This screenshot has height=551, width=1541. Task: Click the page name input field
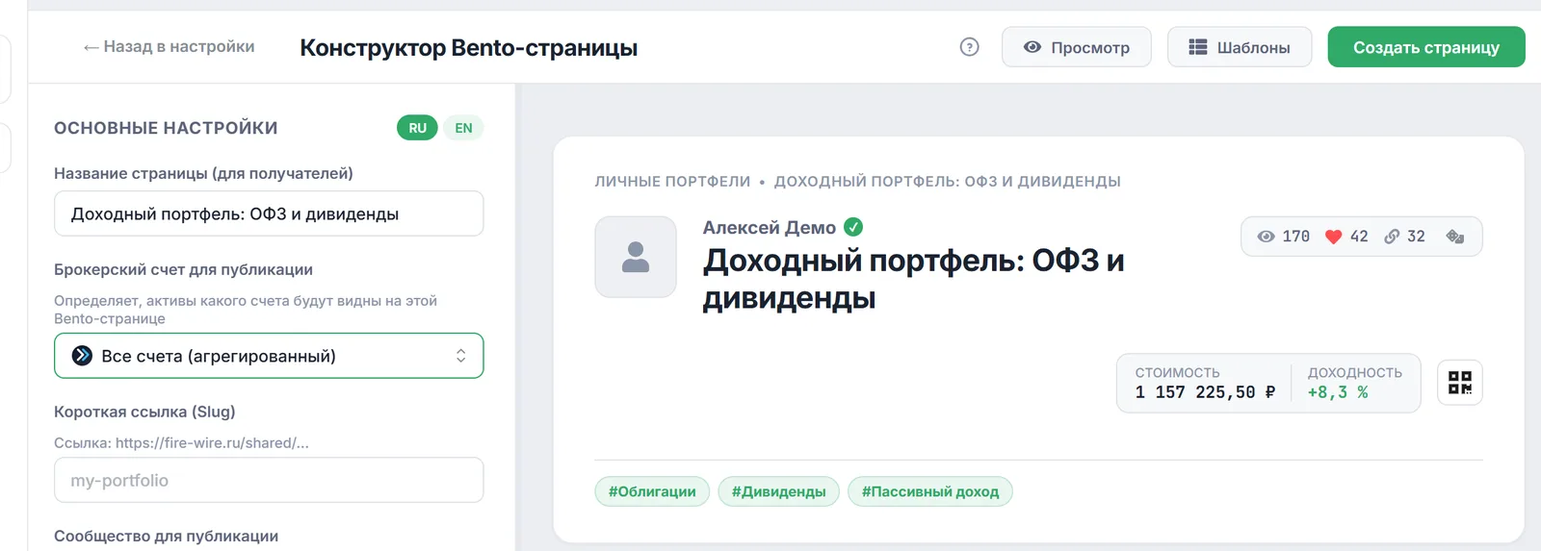pos(269,213)
